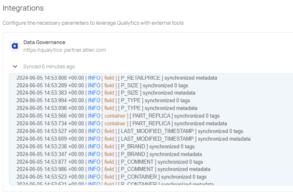Click the Atlan logo icon
The image size is (293, 194).
click(15, 46)
